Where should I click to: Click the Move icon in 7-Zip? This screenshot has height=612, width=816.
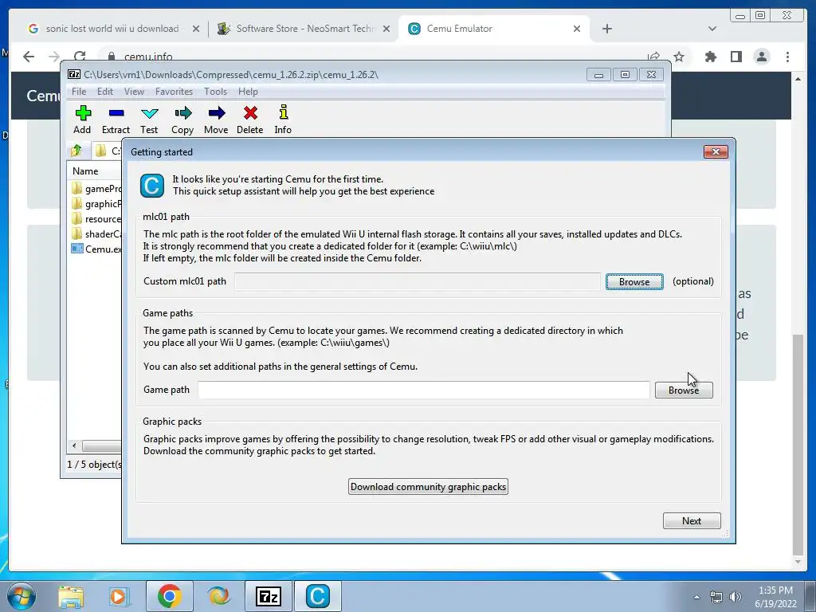216,120
